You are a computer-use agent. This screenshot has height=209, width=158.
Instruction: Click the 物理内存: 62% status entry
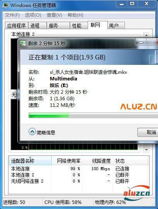[110, 202]
